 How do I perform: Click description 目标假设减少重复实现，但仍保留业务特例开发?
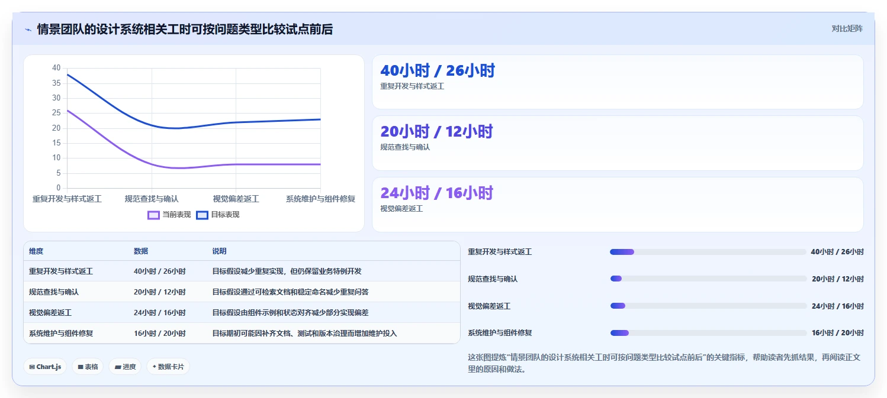pyautogui.click(x=287, y=271)
